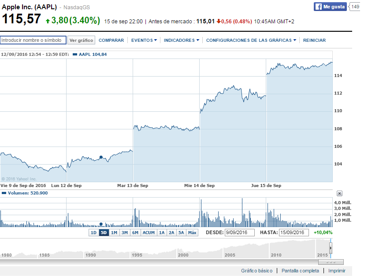This screenshot has width=368, height=279.
Task: Select the 6M range tab
Action: tap(135, 233)
